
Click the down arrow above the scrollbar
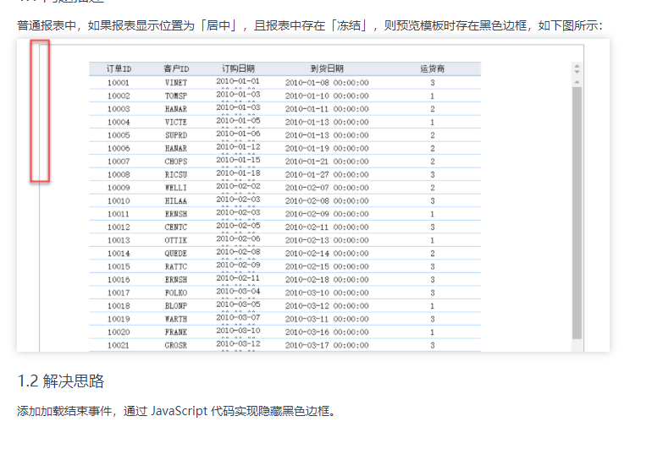click(x=577, y=73)
